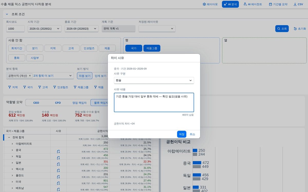The image size is (308, 192).
Task: Add reason note for 폴란드 row
Action: [59, 177]
